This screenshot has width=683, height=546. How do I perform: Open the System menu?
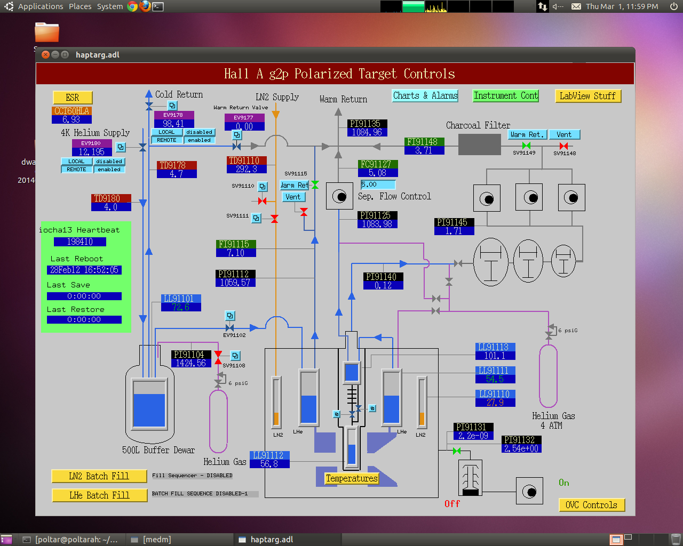click(110, 6)
